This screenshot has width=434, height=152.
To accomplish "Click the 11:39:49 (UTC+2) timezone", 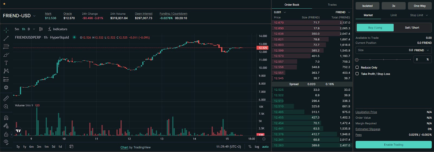I will tap(228, 147).
